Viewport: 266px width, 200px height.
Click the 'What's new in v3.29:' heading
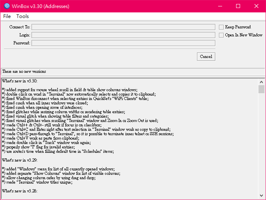(x=20, y=160)
